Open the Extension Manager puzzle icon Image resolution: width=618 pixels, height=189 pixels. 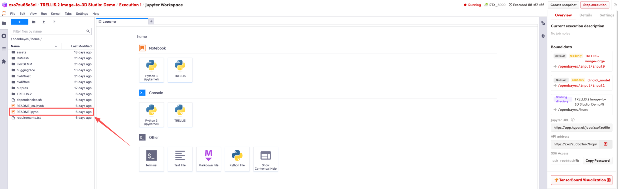click(x=4, y=62)
